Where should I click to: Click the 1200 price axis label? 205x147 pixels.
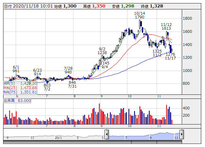[x=187, y=58]
